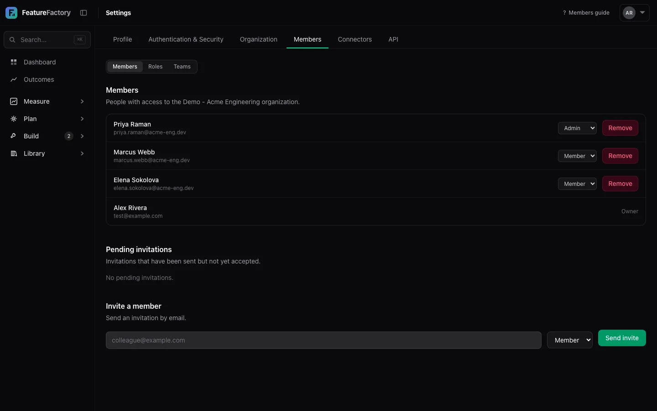657x411 pixels.
Task: Click the Elena Sokolova name
Action: 136,180
